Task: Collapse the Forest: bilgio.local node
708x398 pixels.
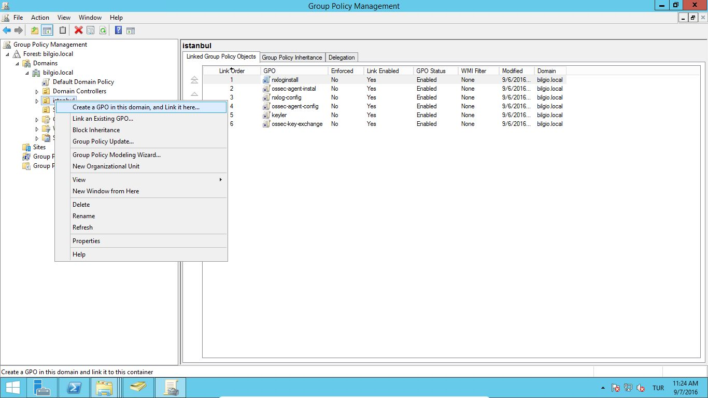Action: [7, 54]
